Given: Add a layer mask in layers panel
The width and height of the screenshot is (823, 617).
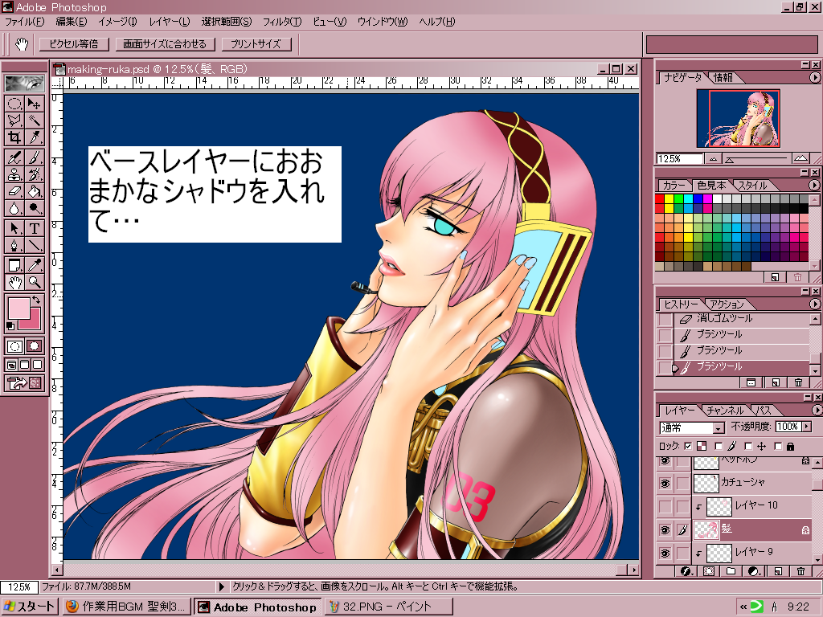Looking at the screenshot, I should click(709, 571).
